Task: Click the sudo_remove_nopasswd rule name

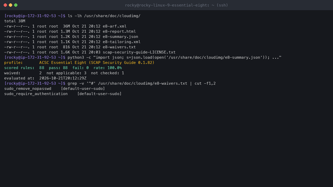Action: point(28,89)
